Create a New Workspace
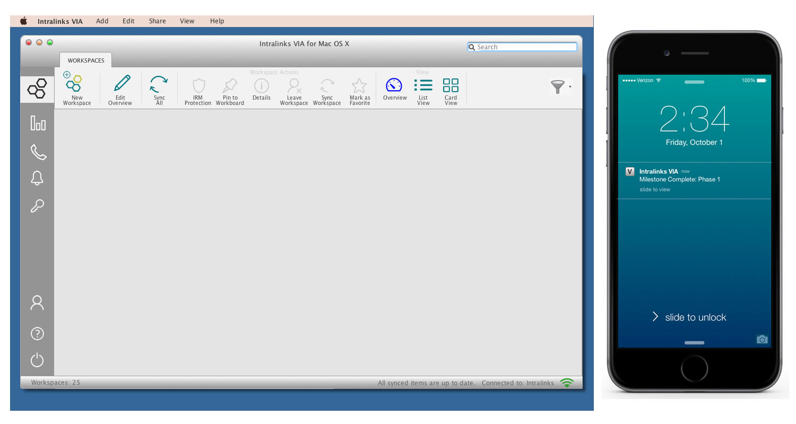This screenshot has height=424, width=796. pyautogui.click(x=77, y=89)
